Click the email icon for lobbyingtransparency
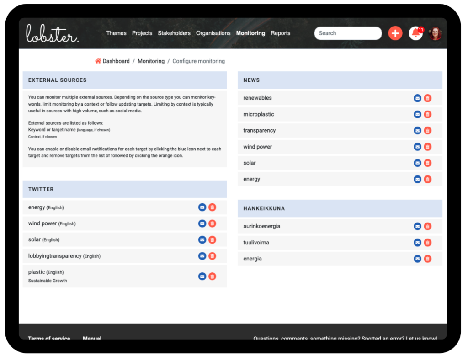Image resolution: width=468 pixels, height=361 pixels. pos(202,256)
